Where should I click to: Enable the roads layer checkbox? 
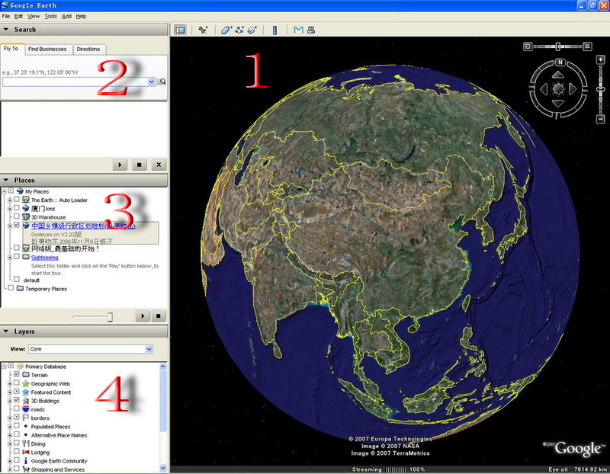[x=17, y=409]
